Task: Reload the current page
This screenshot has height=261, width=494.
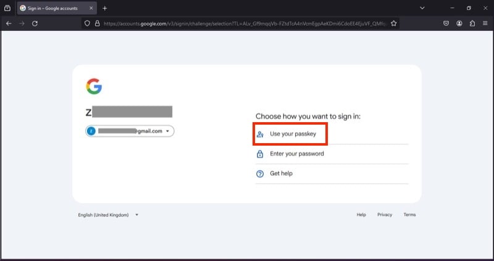Action: coord(35,23)
